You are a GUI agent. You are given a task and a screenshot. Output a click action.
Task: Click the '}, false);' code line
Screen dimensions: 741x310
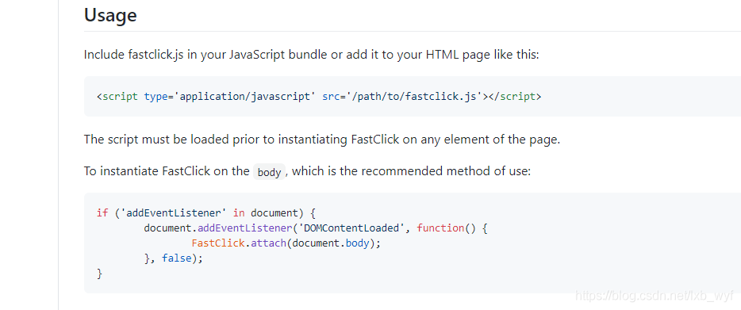click(174, 259)
